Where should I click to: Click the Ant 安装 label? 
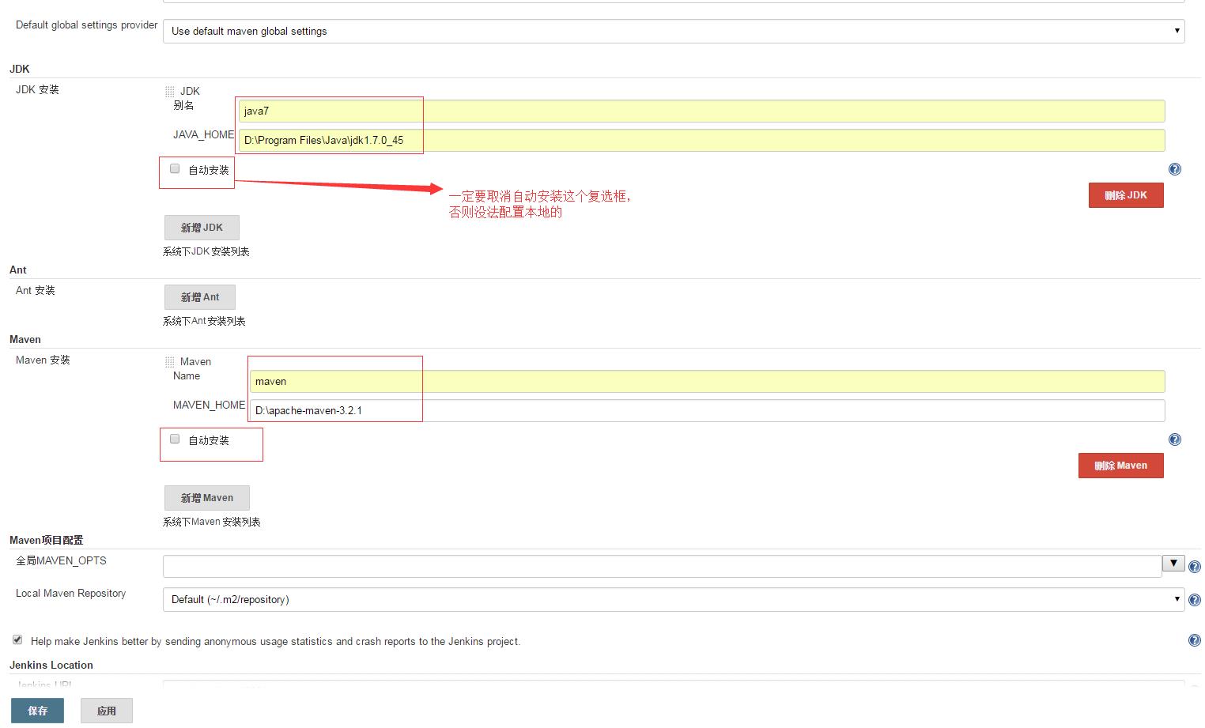(36, 290)
